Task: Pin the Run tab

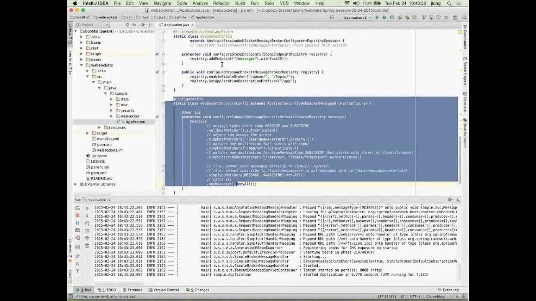Action: coord(77,256)
